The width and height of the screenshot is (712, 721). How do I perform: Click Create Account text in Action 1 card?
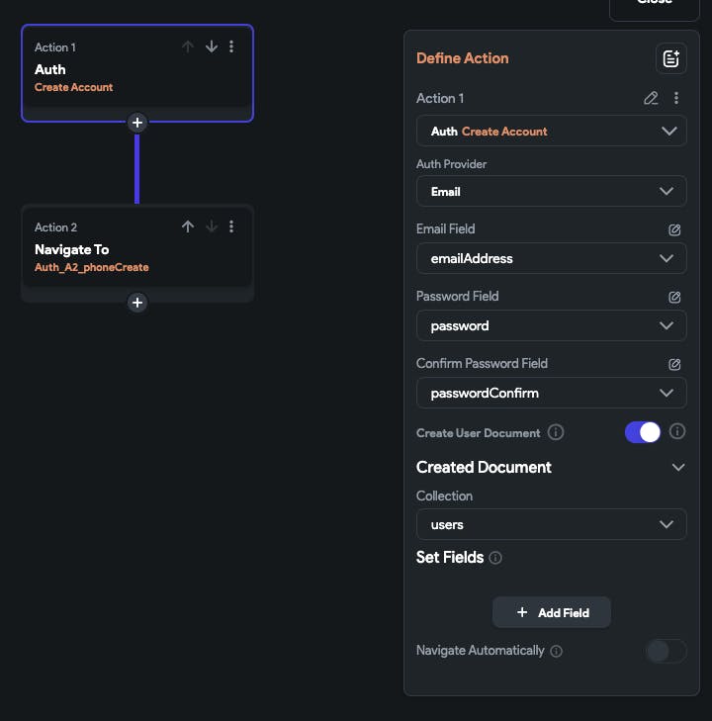tap(73, 87)
